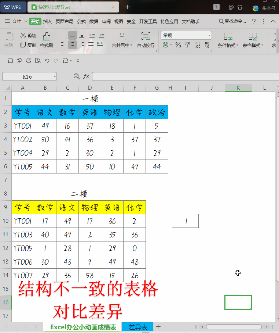The width and height of the screenshot is (279, 333).
Task: Switch to the 插入 tab
Action: [x=47, y=21]
